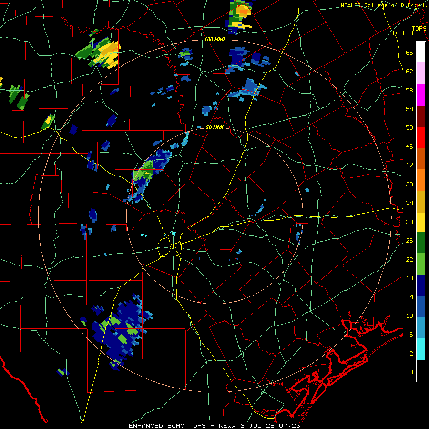Click the light pink 62 legend swatch

tap(421, 73)
